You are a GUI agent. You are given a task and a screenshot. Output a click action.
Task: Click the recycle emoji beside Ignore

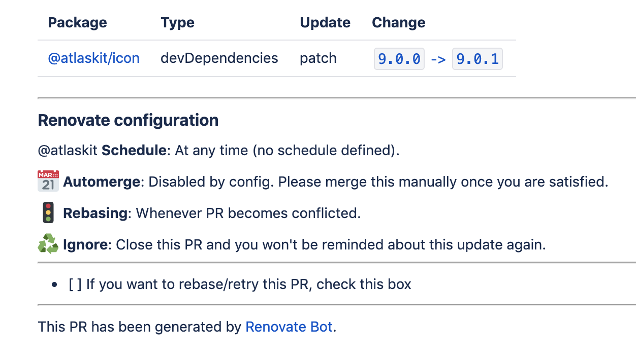click(48, 244)
